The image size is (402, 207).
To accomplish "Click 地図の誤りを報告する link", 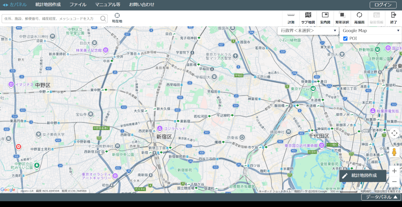I will [x=387, y=191].
